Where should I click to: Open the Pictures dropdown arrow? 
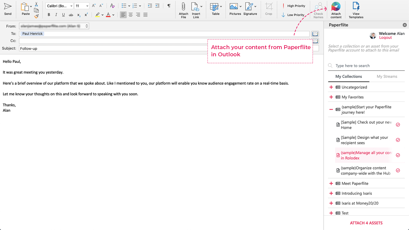[x=240, y=6]
